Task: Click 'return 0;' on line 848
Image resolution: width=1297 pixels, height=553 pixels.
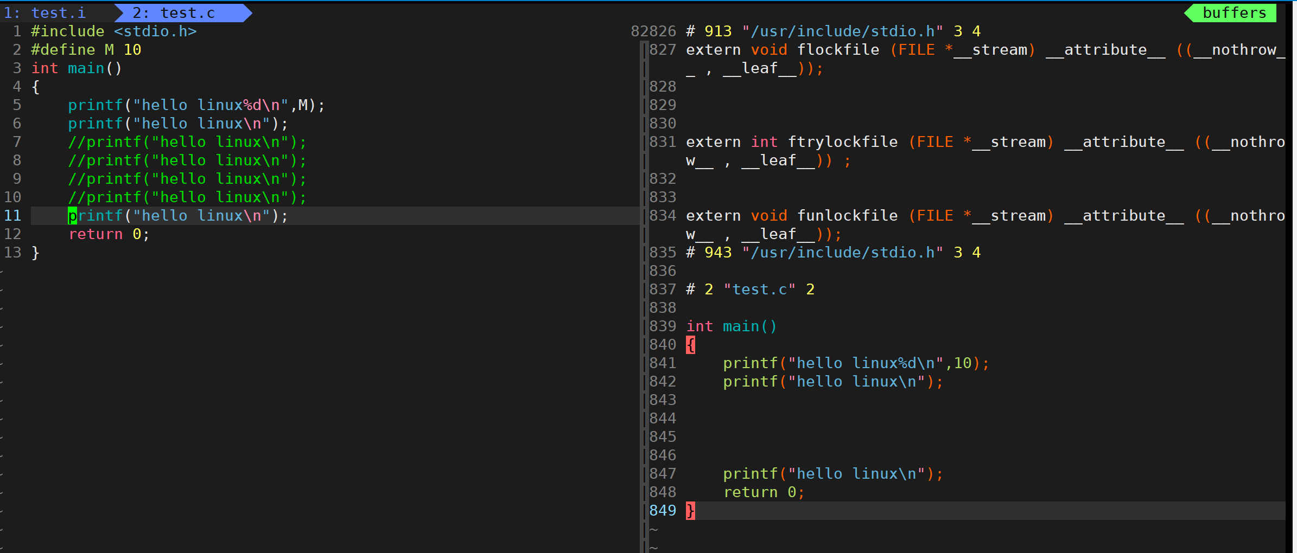Action: (x=764, y=492)
